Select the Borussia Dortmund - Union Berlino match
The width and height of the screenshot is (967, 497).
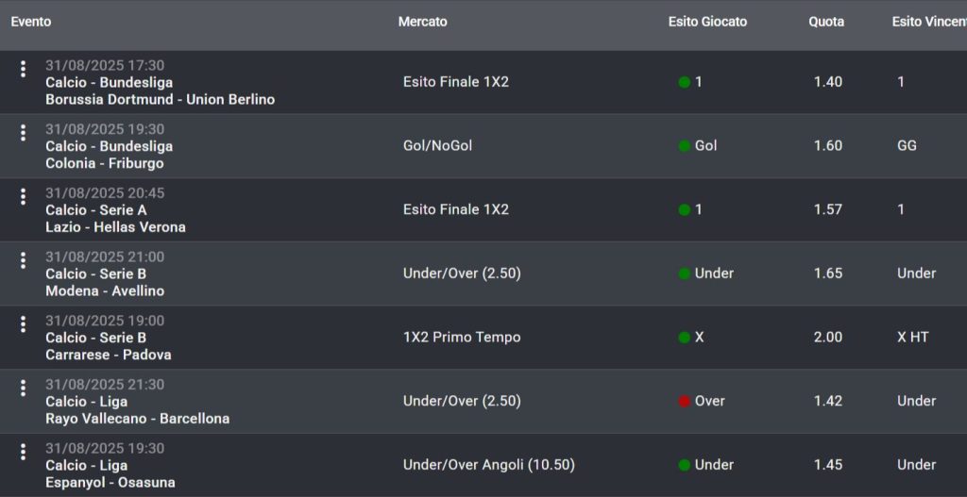(160, 99)
